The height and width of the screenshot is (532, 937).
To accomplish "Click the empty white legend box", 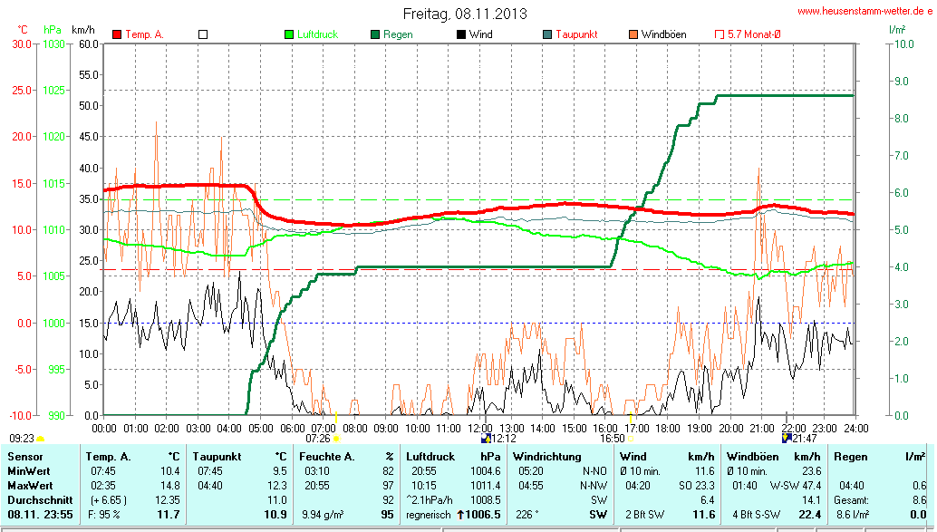I will [203, 34].
